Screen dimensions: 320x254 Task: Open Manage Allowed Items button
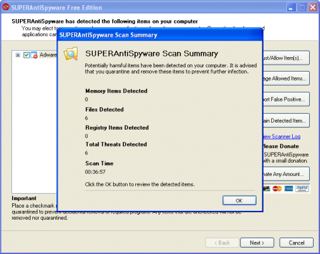click(286, 79)
